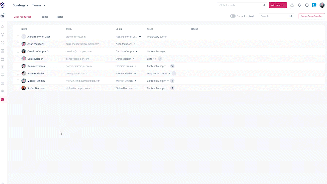Check the select-all checkbox in table header

18,29
